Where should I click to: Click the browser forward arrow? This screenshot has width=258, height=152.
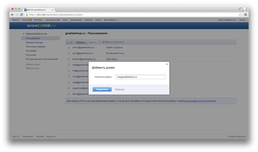point(17,15)
